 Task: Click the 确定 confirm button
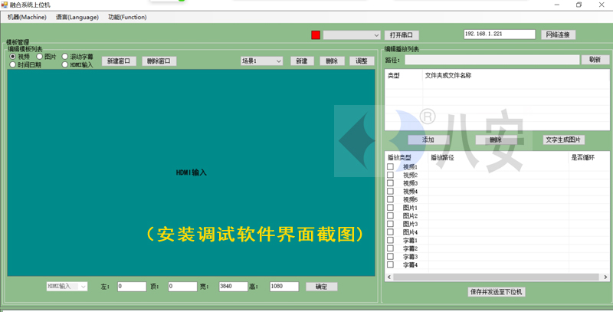click(x=321, y=287)
